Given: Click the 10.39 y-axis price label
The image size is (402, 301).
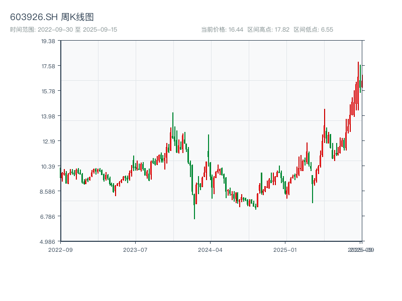Looking at the screenshot, I should click(x=48, y=167).
